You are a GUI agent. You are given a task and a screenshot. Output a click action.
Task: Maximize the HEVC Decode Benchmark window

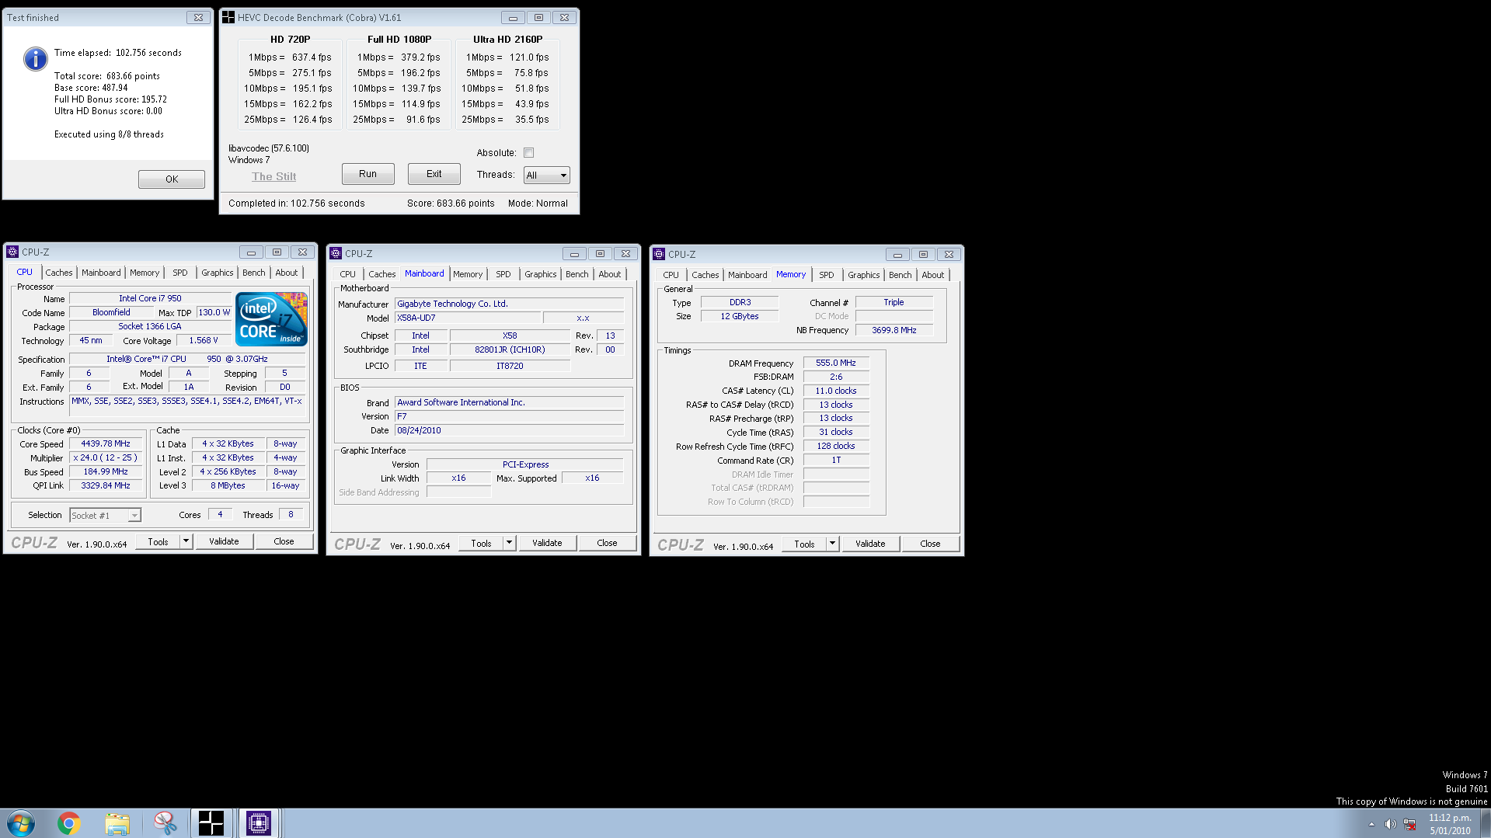538,17
